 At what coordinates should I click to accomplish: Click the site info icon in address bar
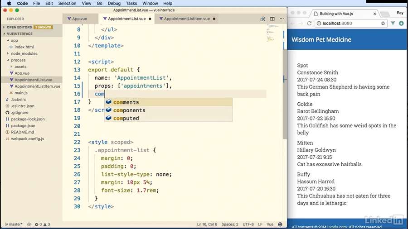coord(319,24)
